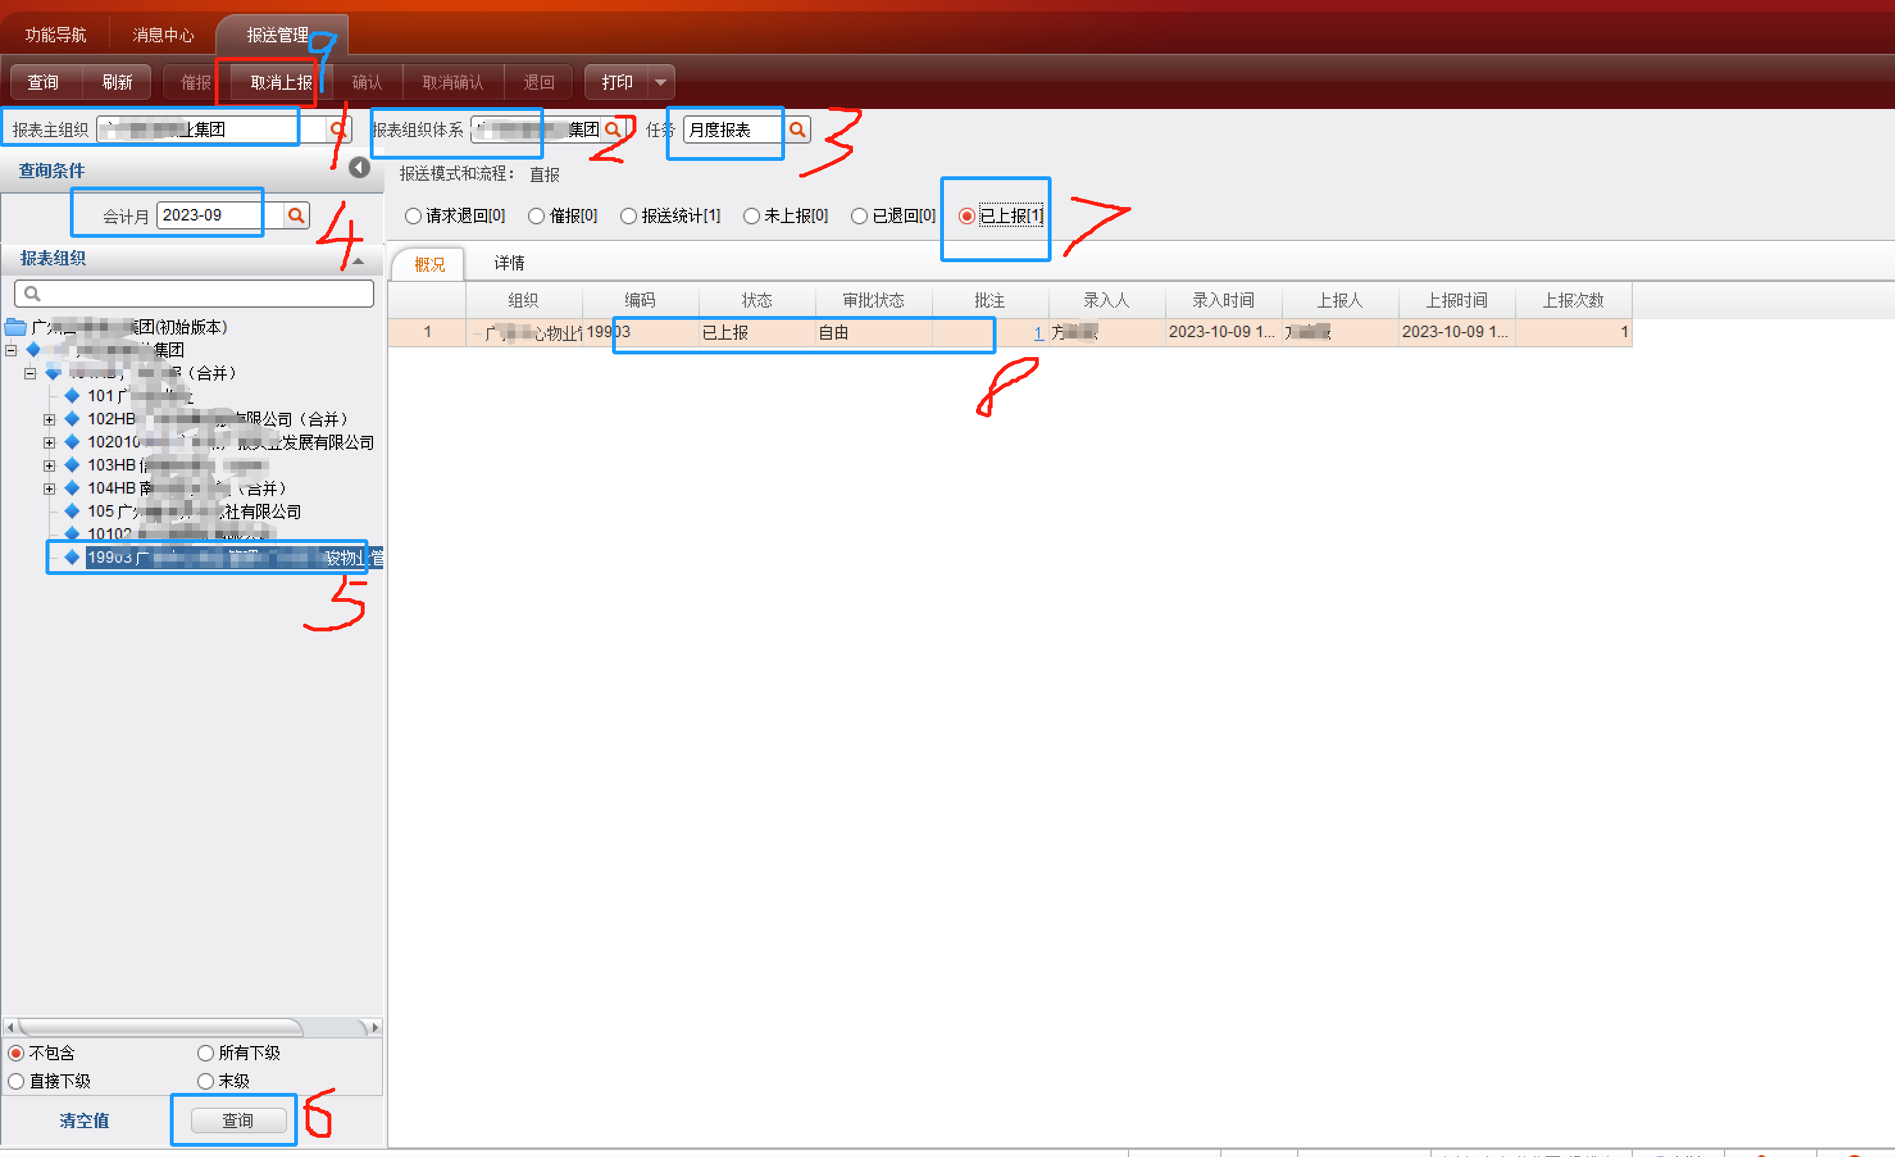Click the 录入人 column header
Viewport: 1895px width, 1157px height.
(1107, 300)
